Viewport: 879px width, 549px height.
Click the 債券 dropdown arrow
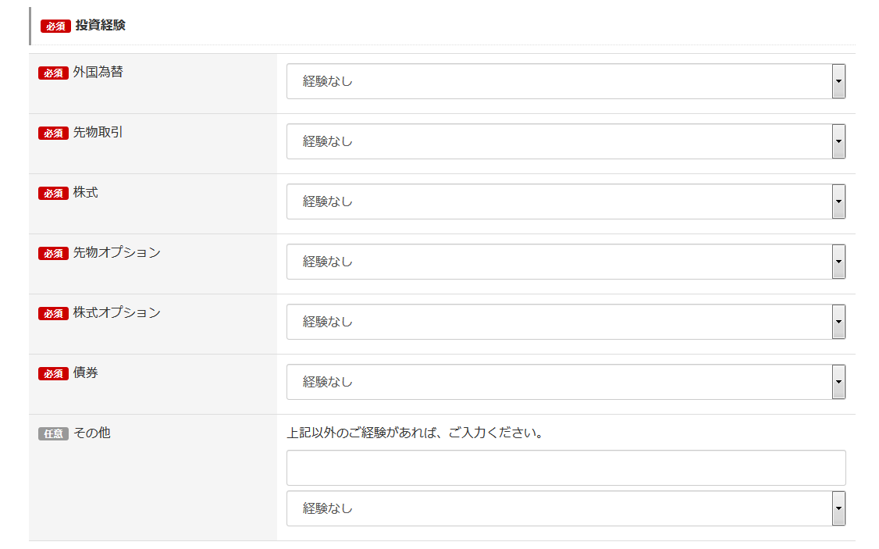(838, 382)
